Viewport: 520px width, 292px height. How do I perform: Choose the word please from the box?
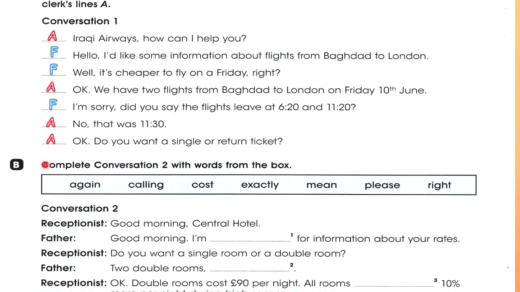coord(382,185)
